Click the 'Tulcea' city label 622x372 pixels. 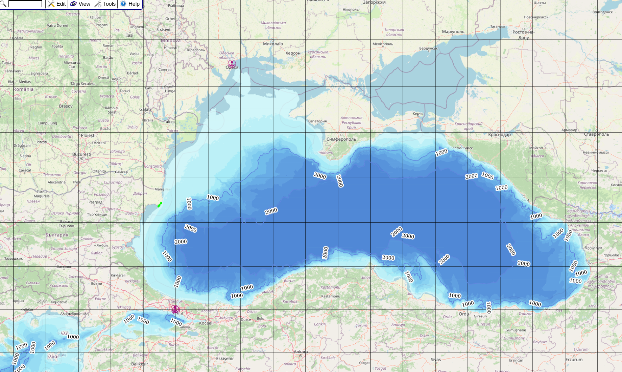(169, 122)
